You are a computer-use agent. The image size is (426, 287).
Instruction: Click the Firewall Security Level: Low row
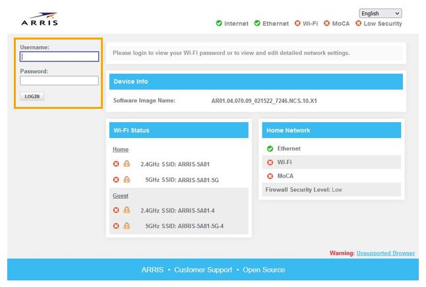tap(332, 190)
